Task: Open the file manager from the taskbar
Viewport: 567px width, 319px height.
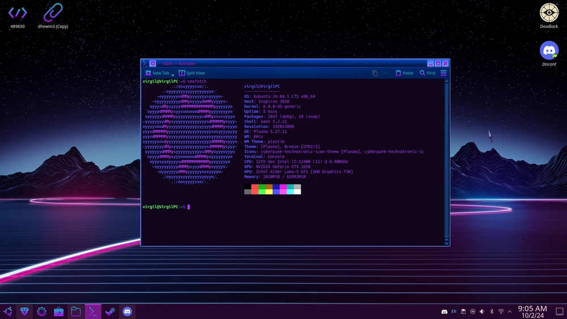Action: 75,312
